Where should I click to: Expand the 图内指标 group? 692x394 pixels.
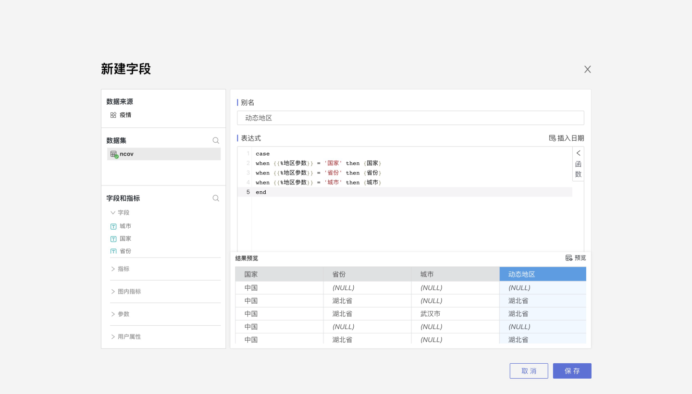click(x=113, y=292)
